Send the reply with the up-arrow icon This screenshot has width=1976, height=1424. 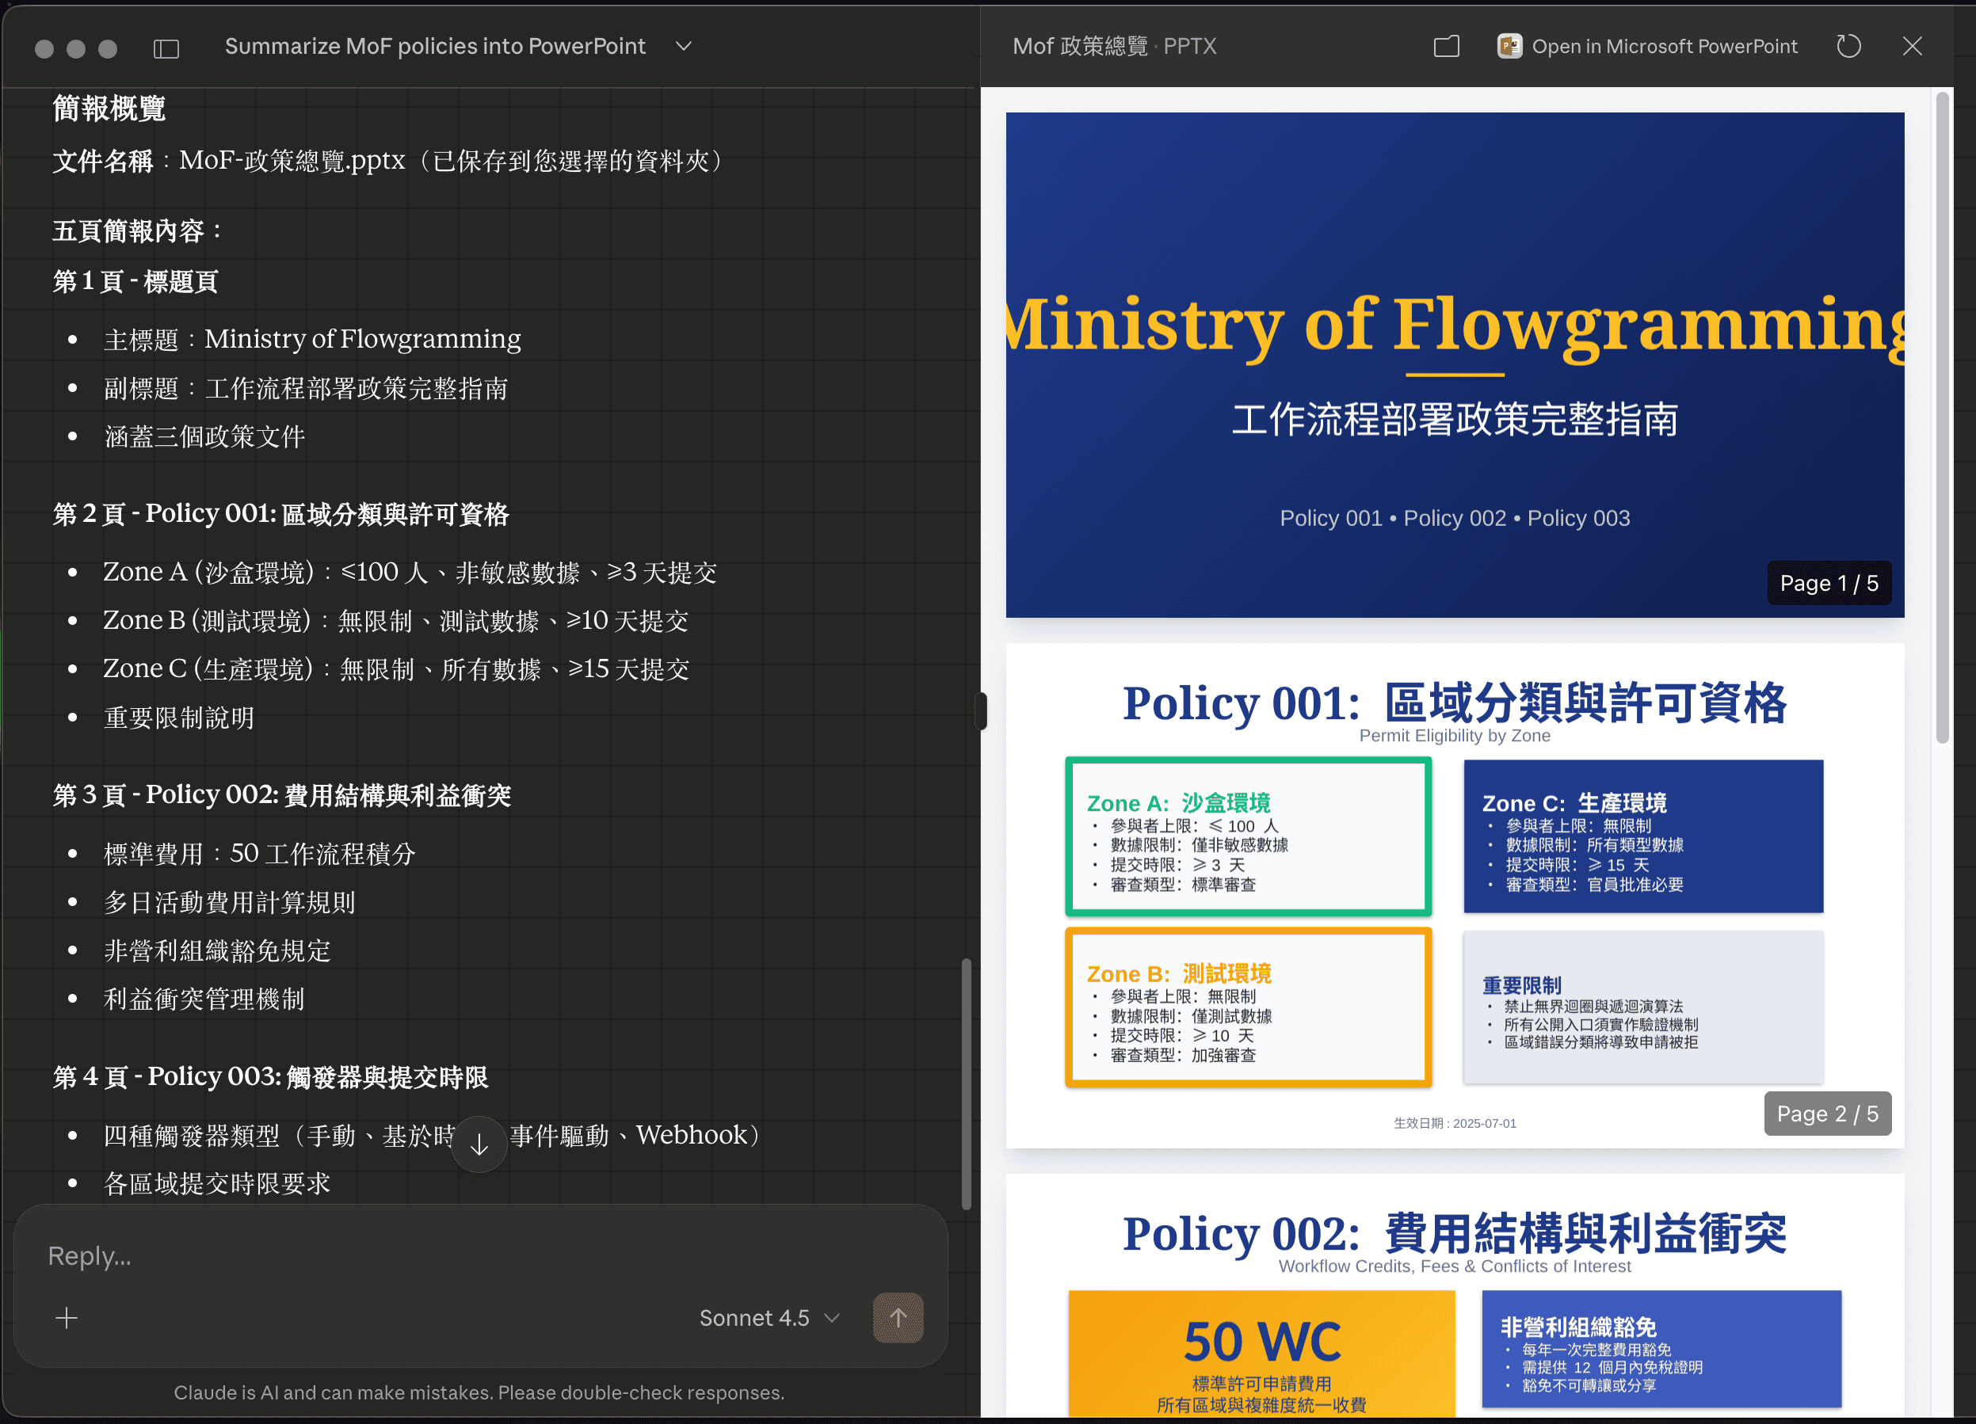click(898, 1318)
